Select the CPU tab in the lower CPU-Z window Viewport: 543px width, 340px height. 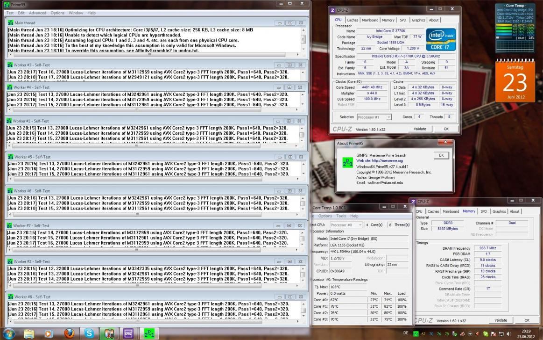pos(419,211)
